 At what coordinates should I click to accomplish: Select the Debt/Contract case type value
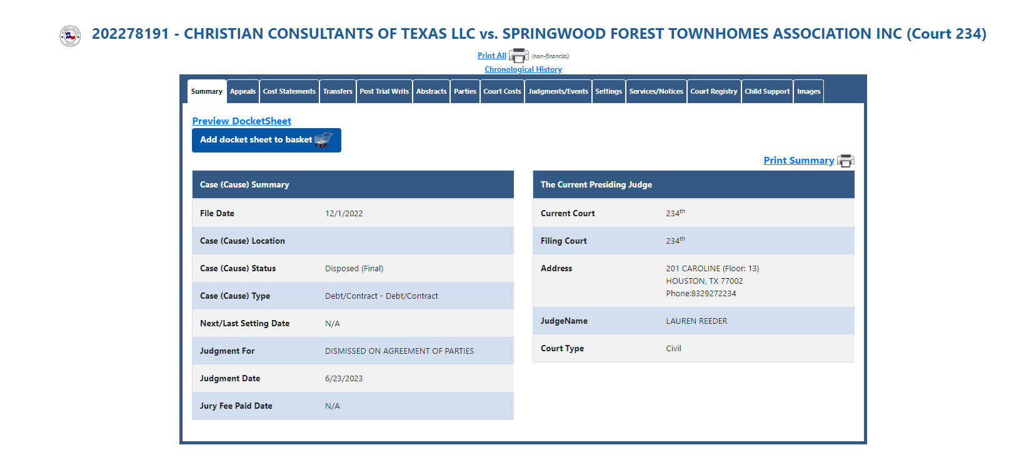point(381,296)
